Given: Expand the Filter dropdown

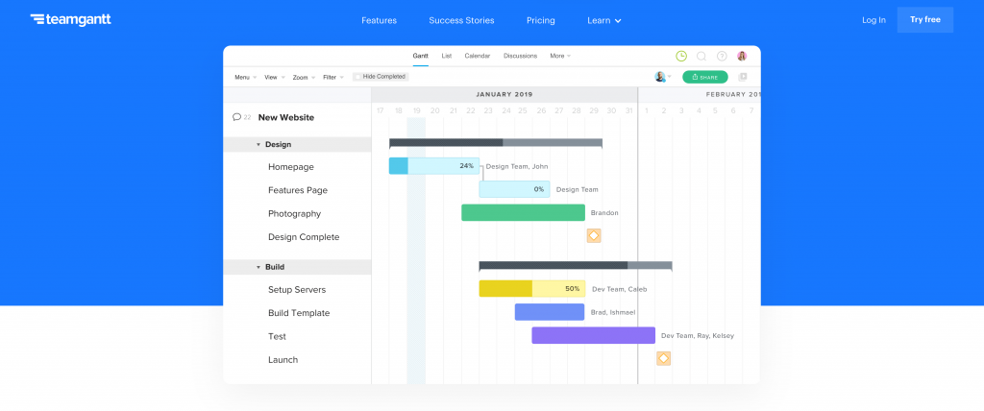Looking at the screenshot, I should tap(332, 77).
